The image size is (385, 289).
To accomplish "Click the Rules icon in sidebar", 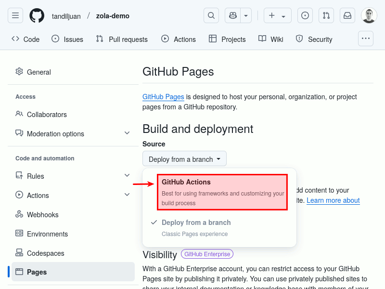I will [x=19, y=175].
